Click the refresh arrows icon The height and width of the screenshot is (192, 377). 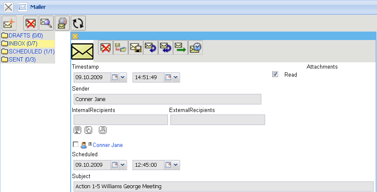(78, 23)
